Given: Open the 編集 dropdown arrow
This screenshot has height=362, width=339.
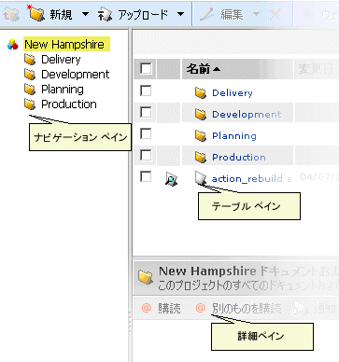Looking at the screenshot, I should 256,14.
